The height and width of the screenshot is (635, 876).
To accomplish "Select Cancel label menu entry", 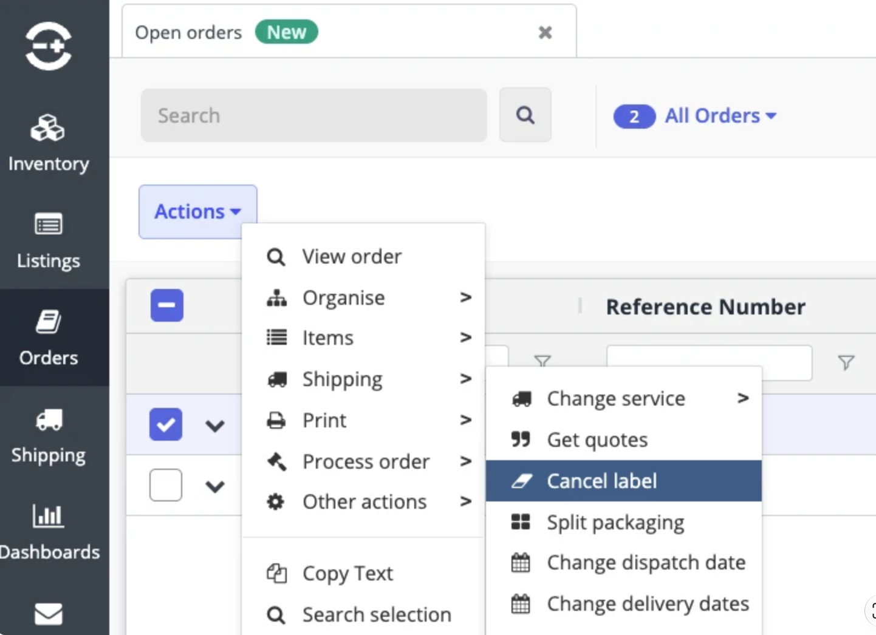I will click(624, 481).
